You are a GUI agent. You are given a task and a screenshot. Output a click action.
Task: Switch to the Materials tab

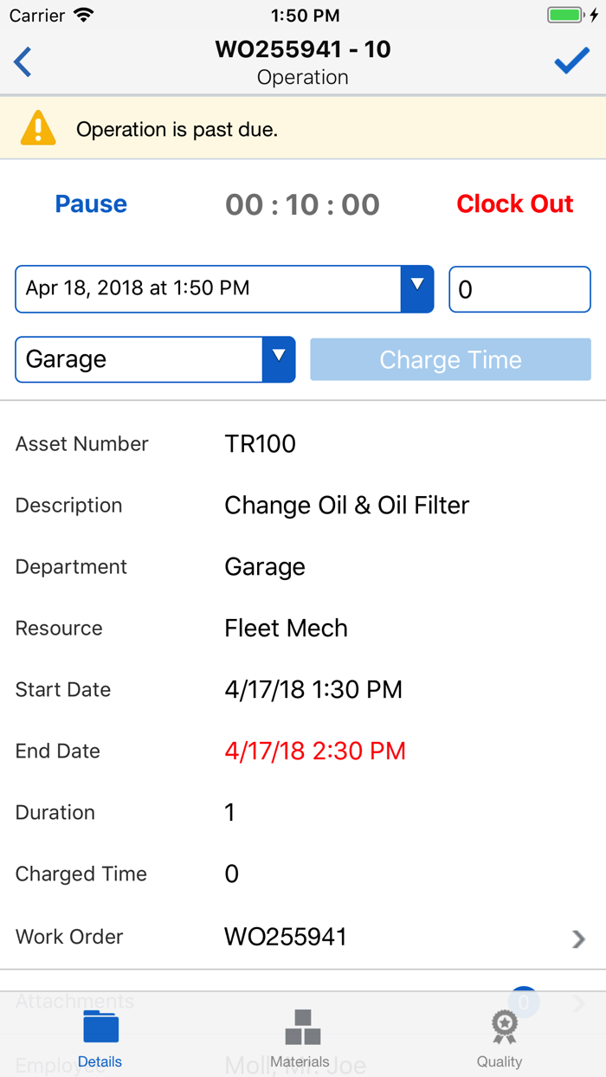click(x=300, y=1061)
